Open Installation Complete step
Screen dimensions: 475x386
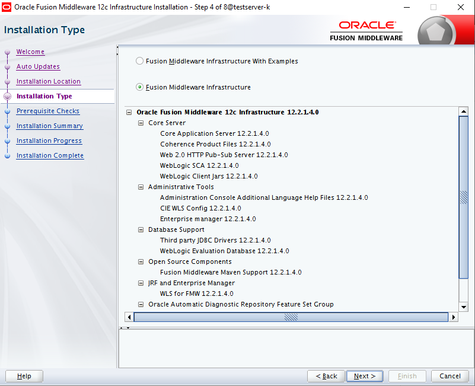[50, 156]
